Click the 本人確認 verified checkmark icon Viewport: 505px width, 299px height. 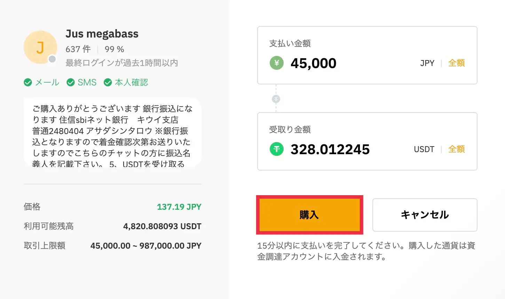pos(108,82)
